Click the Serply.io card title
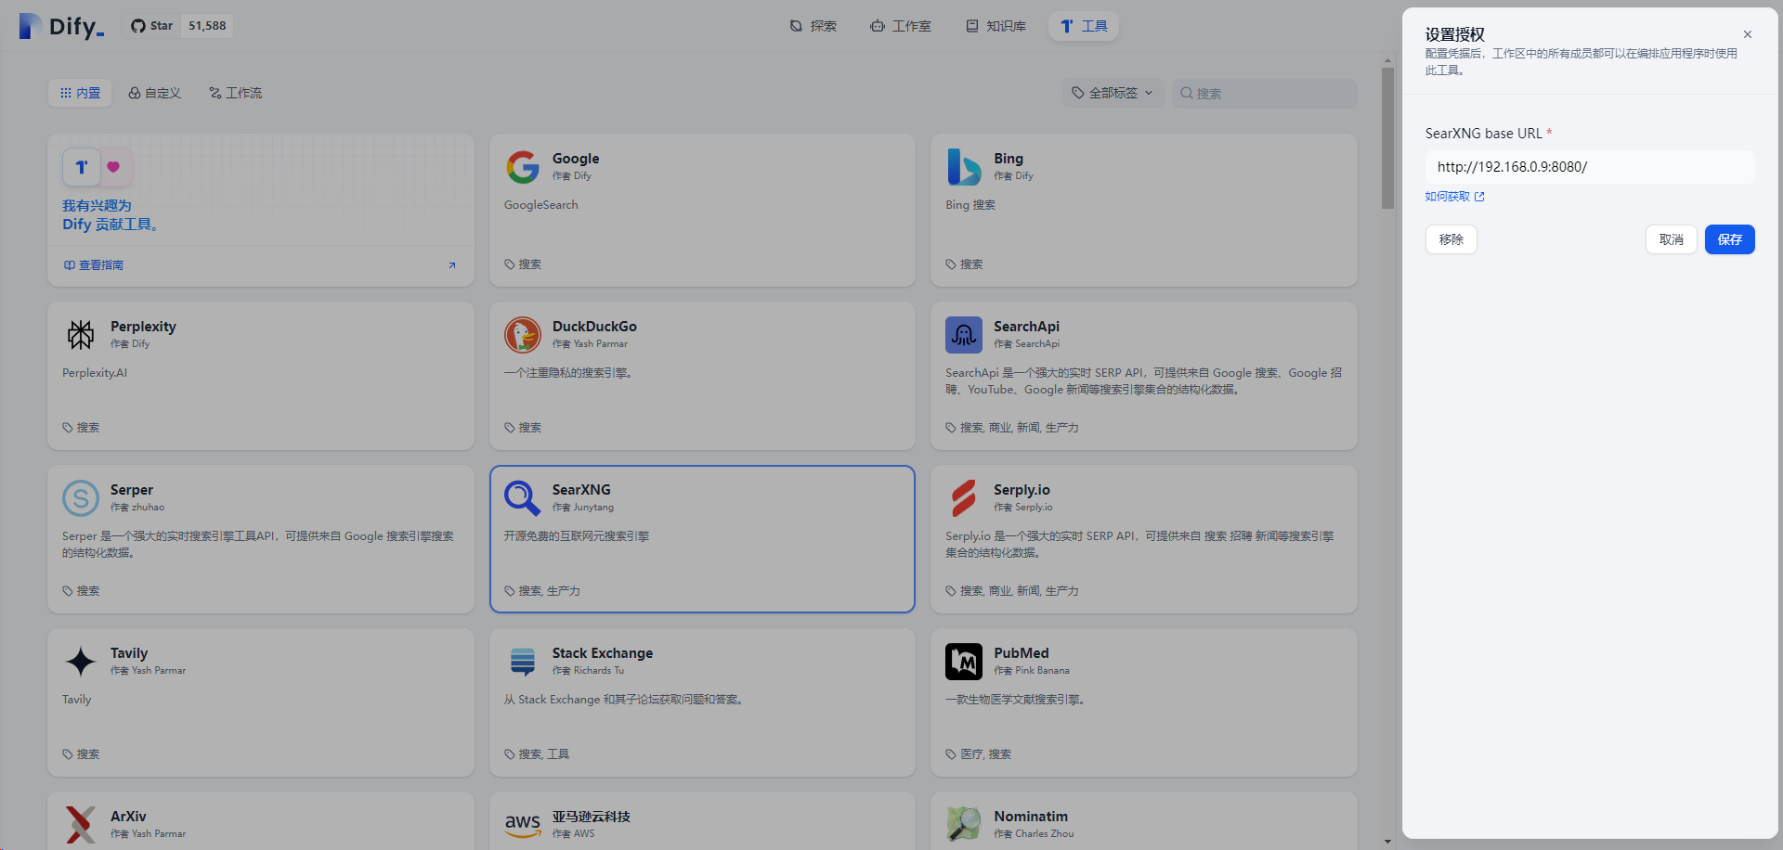The width and height of the screenshot is (1783, 850). 1022,490
